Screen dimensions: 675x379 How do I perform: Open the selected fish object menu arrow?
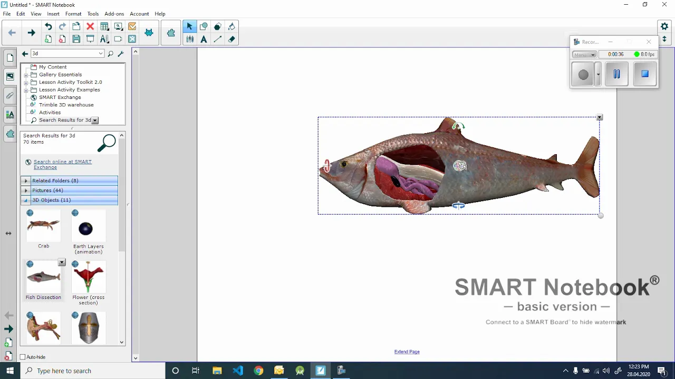600,117
